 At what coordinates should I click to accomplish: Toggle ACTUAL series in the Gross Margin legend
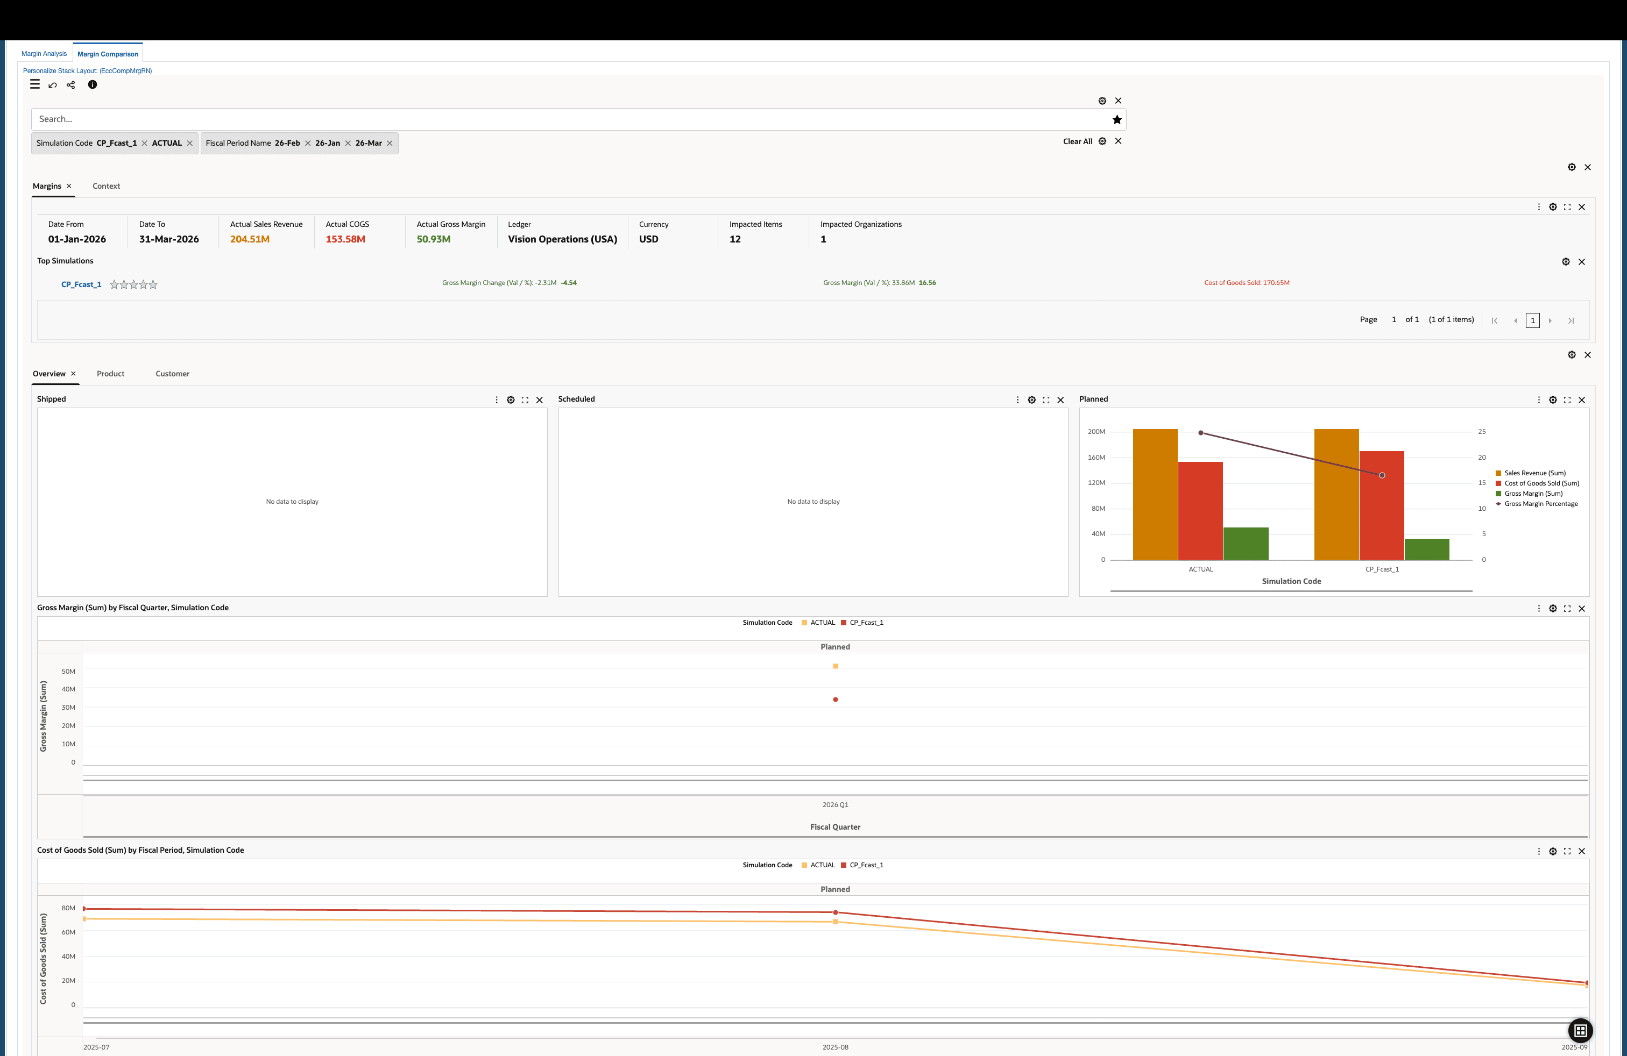tap(819, 622)
